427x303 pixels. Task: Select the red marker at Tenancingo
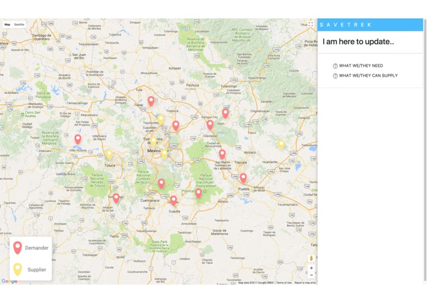pyautogui.click(x=116, y=198)
